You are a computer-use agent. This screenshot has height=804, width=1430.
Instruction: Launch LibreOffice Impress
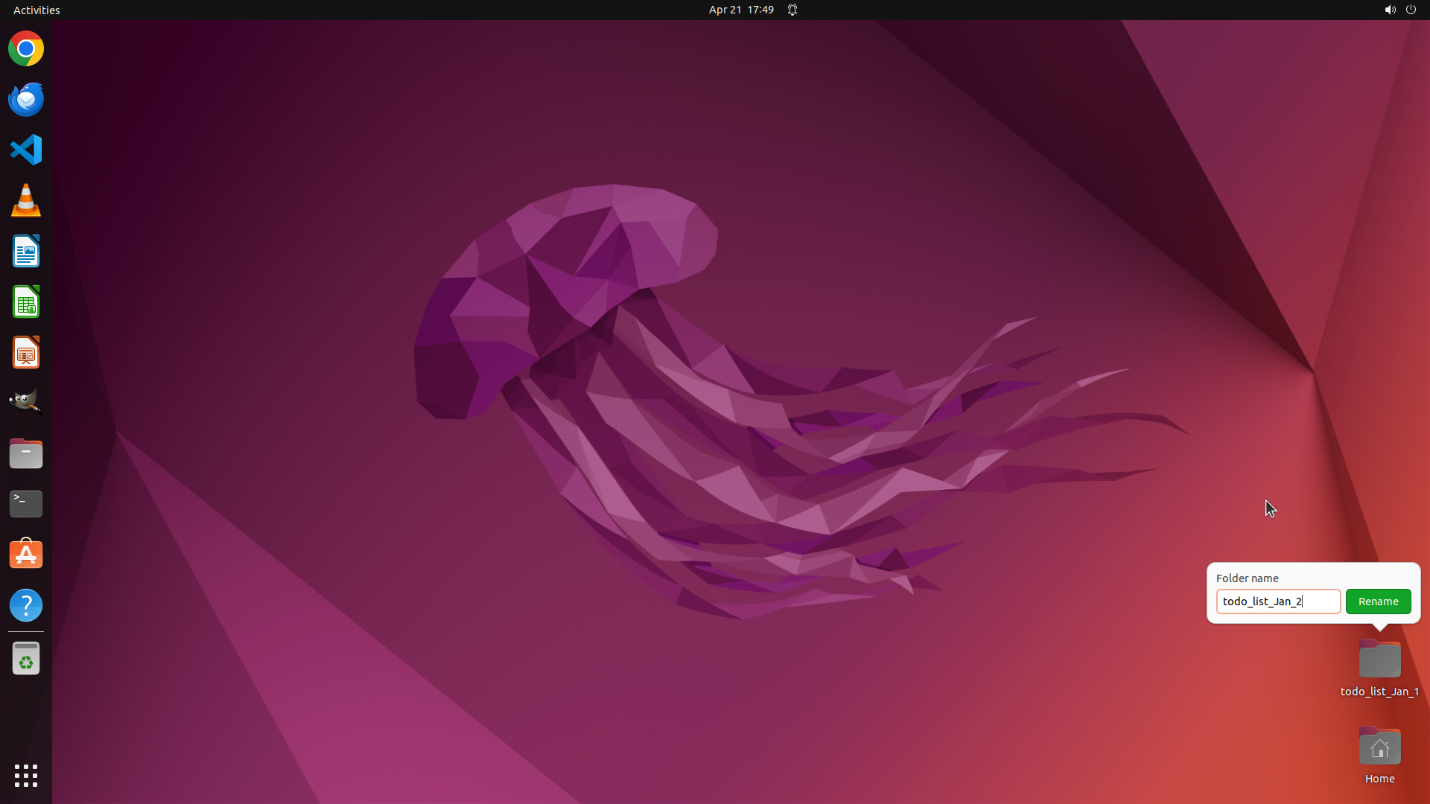click(x=26, y=353)
